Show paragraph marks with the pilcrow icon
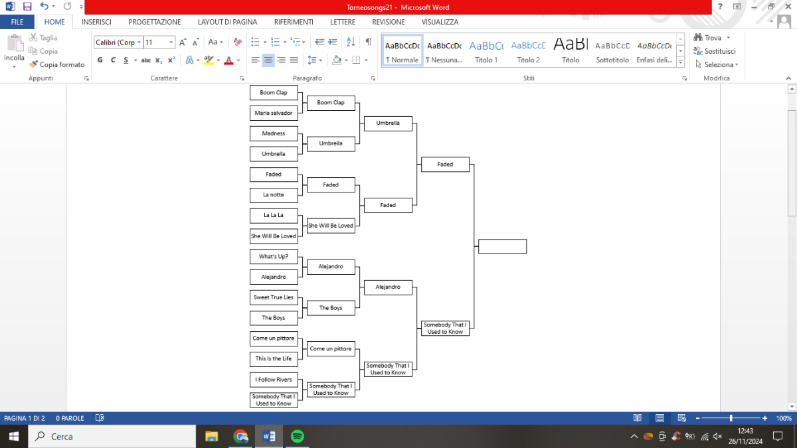 [368, 42]
